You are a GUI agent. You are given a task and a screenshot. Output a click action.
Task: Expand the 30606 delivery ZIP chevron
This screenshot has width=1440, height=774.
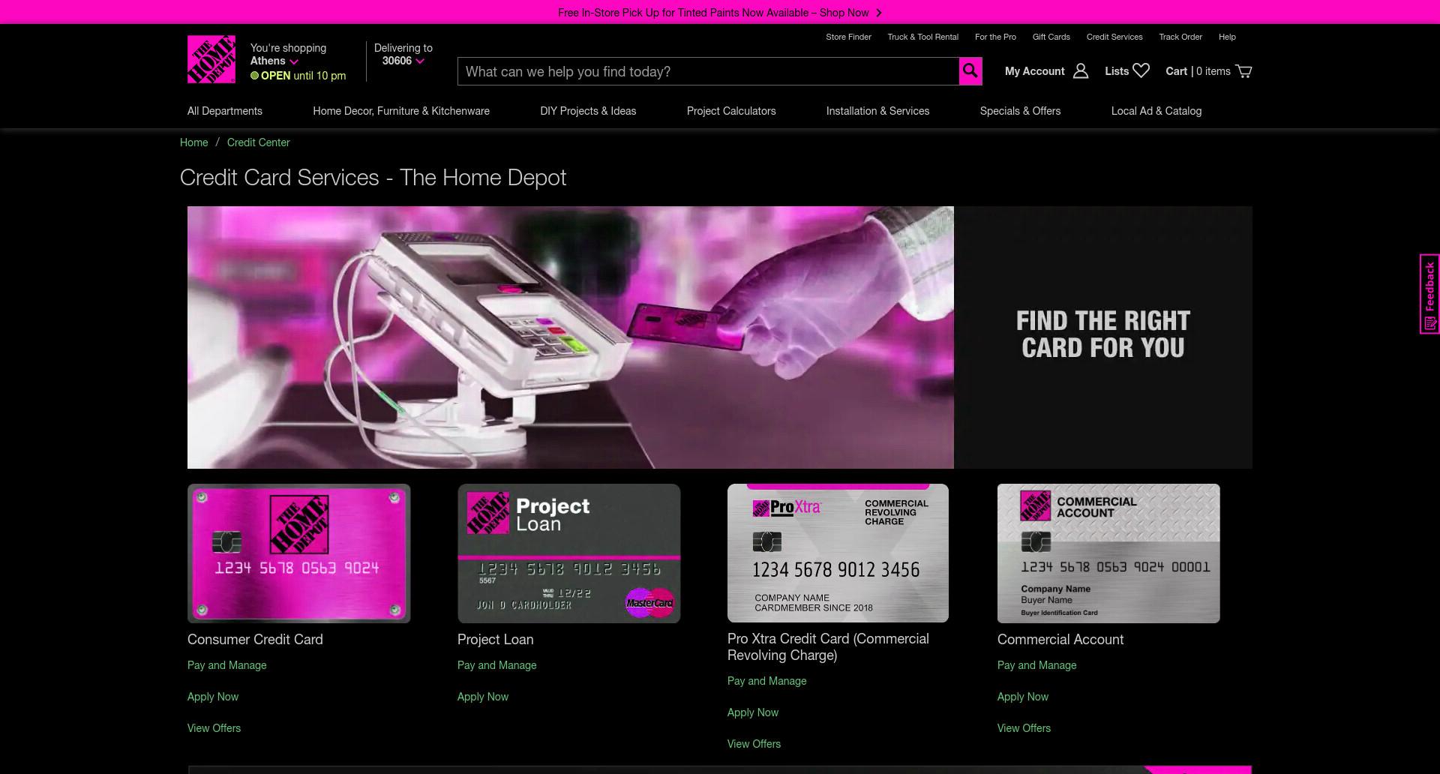coord(420,61)
